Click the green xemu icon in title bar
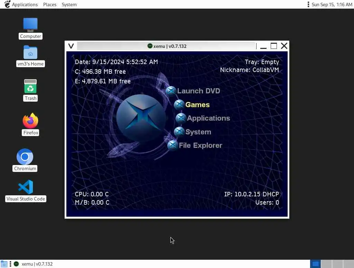354x268 pixels. 150,46
